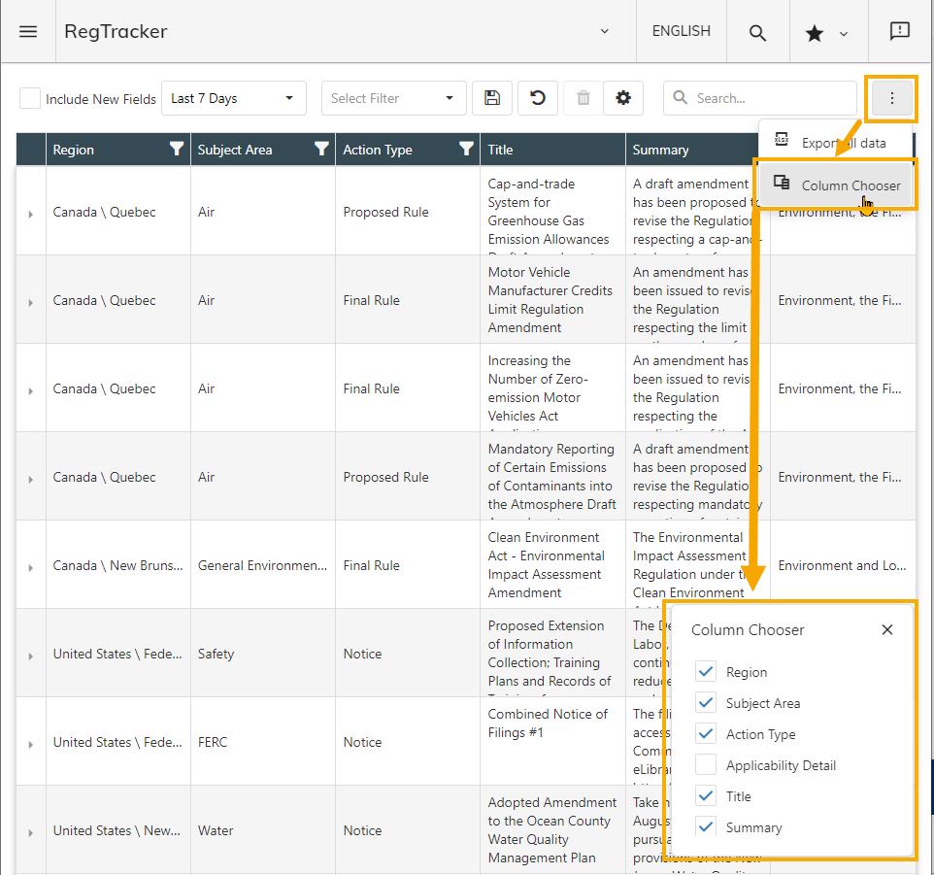The image size is (934, 875).
Task: Open the hamburger navigation menu
Action: [28, 32]
